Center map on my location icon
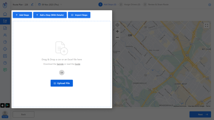The height and width of the screenshot is (120, 214). pos(117,25)
